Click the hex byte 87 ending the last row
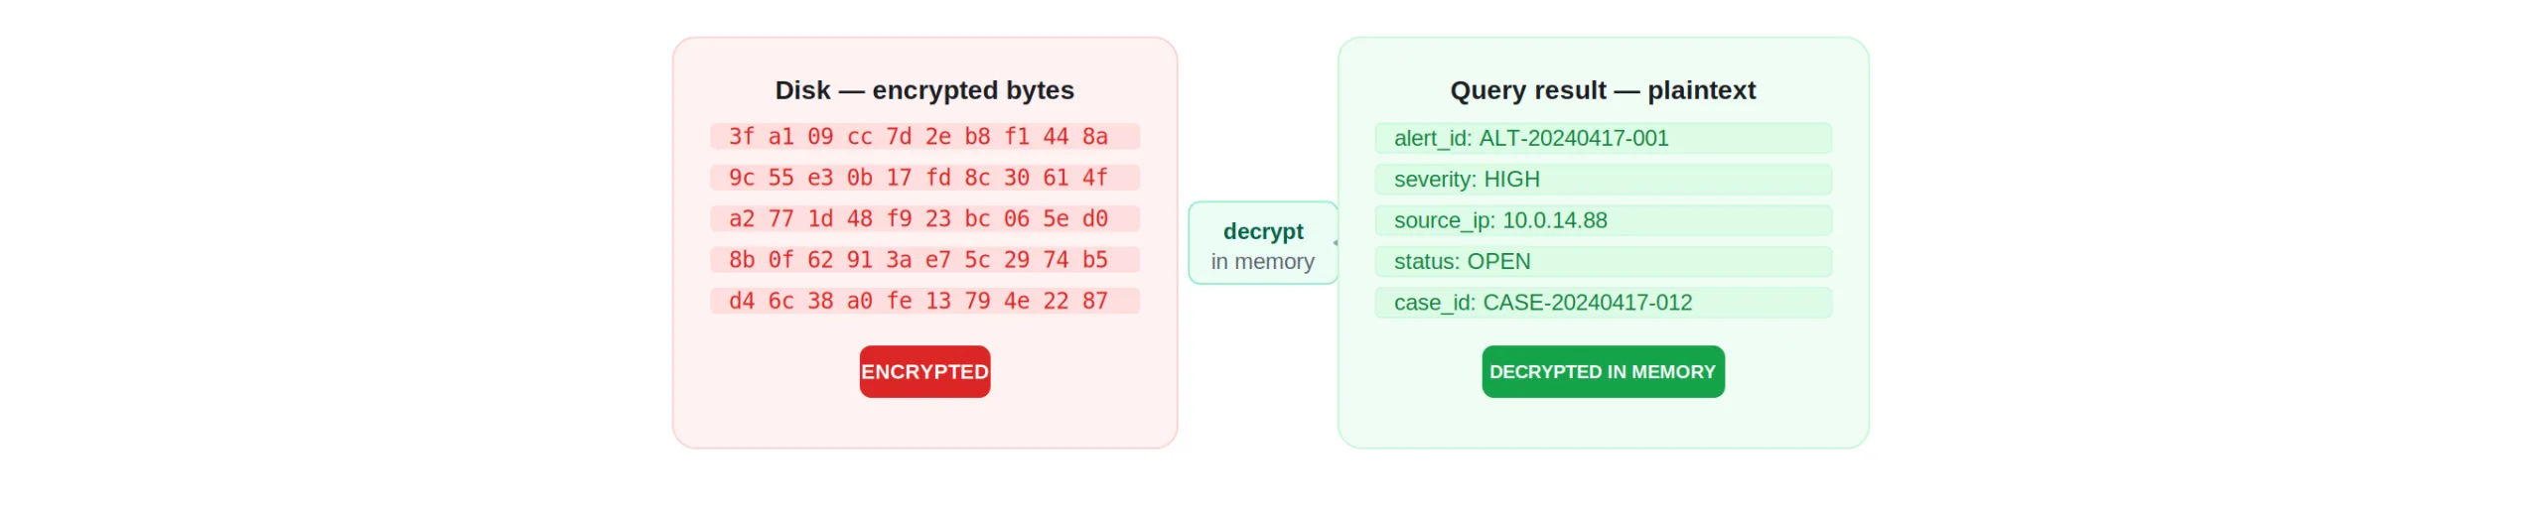2542x523 pixels. point(1095,301)
